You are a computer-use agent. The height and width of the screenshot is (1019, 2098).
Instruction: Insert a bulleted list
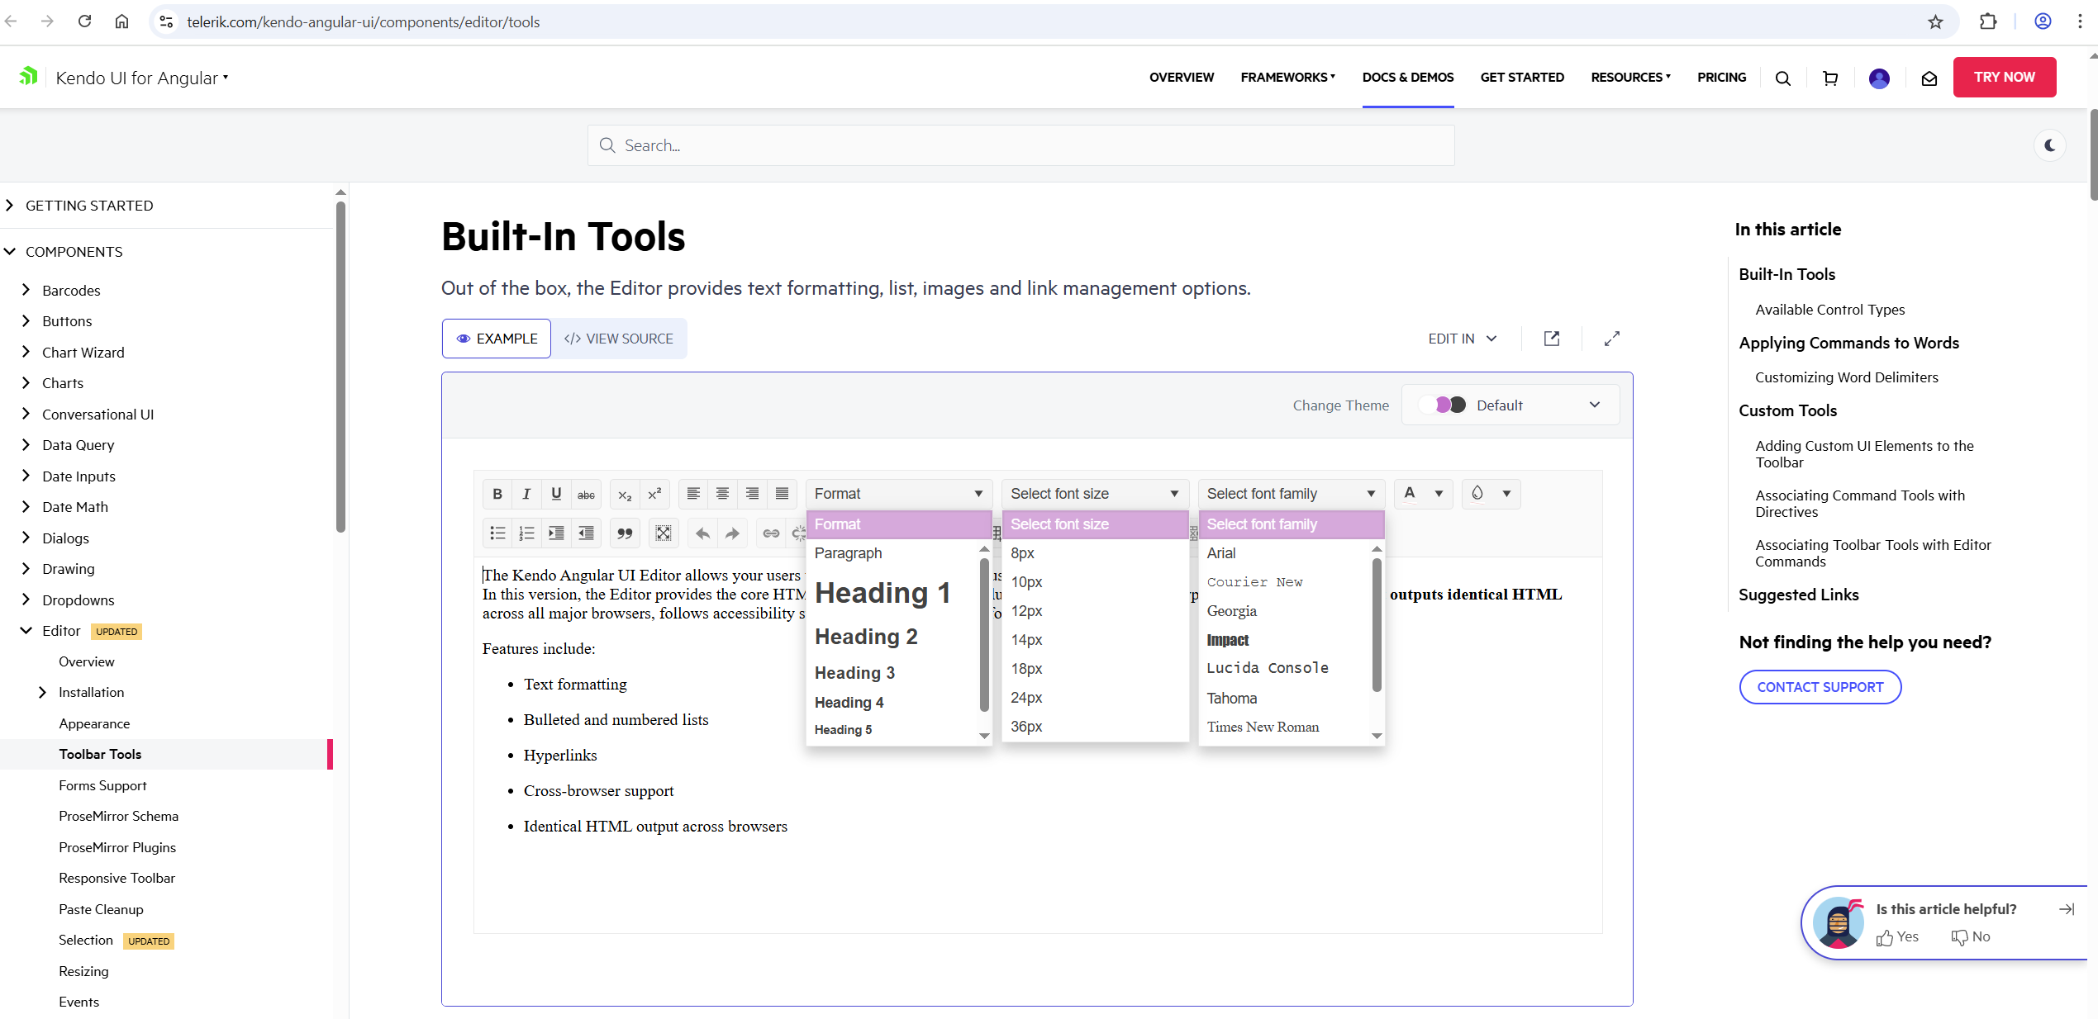point(497,533)
